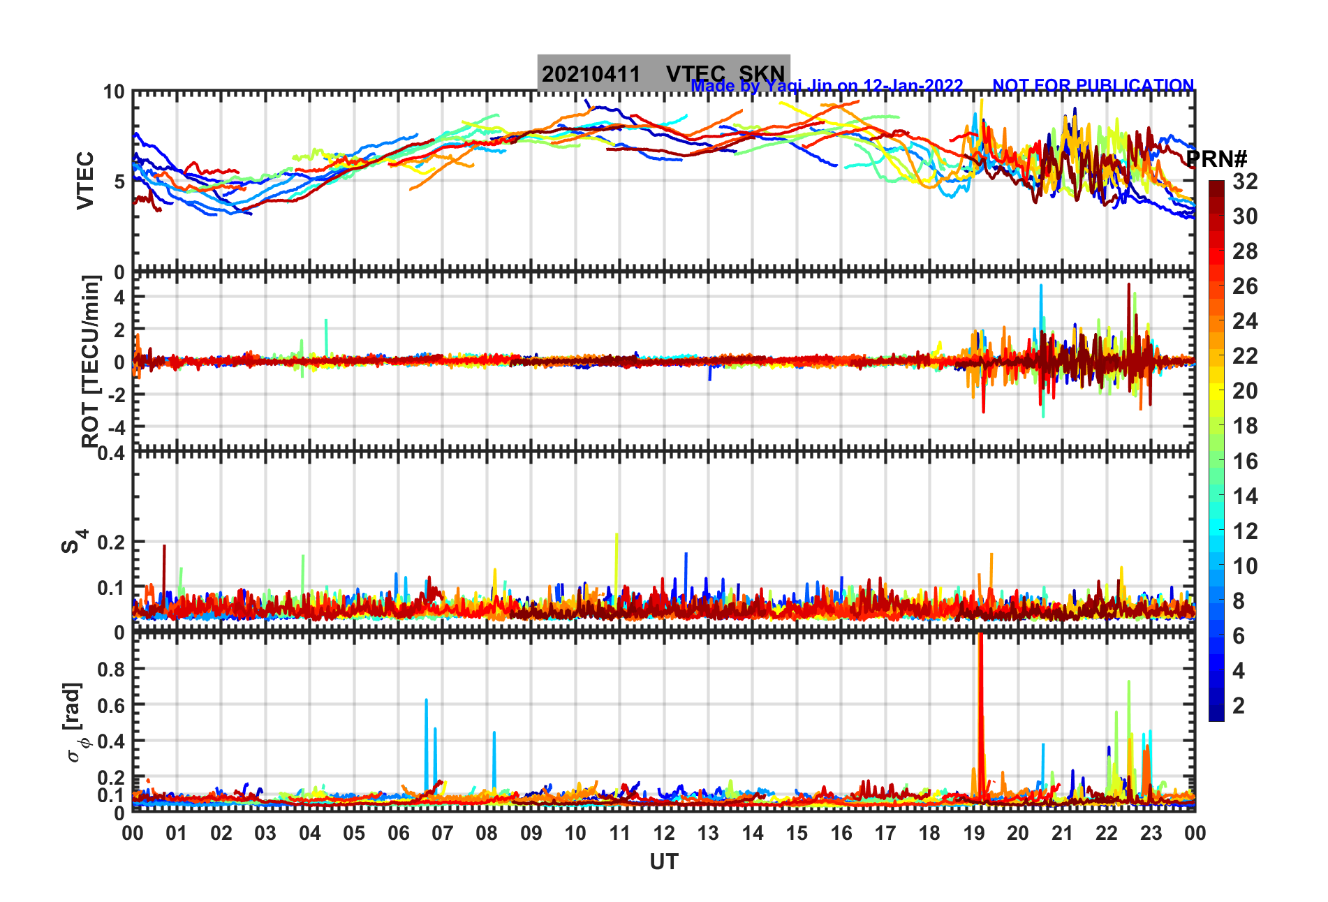Select the "12" hour label on UT axis
Image resolution: width=1328 pixels, height=902 pixels.
point(664,833)
